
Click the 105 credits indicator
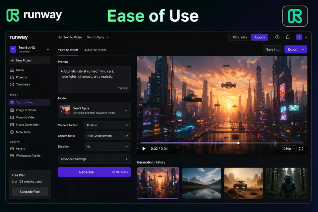(x=240, y=37)
